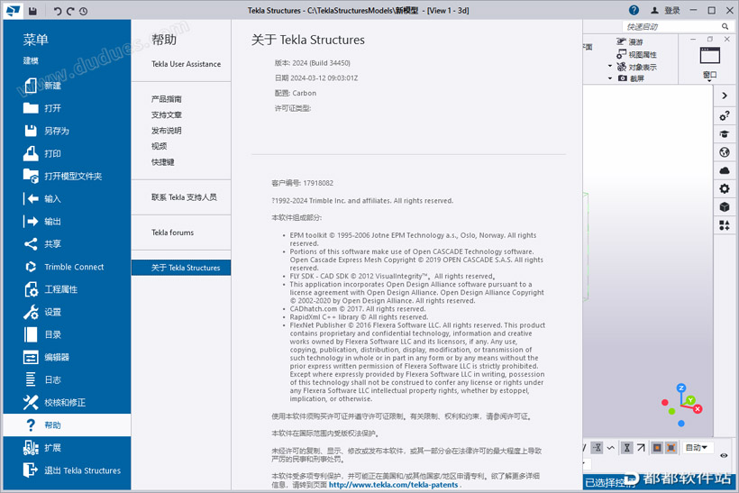Open graduation cap learning side pane icon
739x493 pixels.
pyautogui.click(x=725, y=134)
